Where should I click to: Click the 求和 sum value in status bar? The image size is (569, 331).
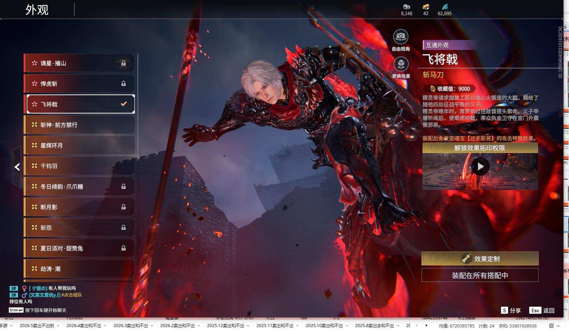[x=518, y=326]
